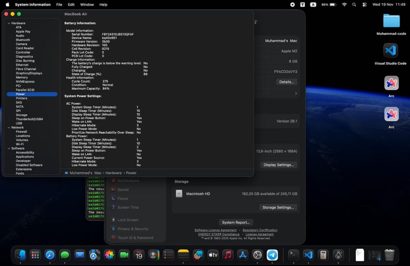The image size is (410, 266).
Task: Collapse the Hardware section in the sidebar
Action: click(9, 23)
